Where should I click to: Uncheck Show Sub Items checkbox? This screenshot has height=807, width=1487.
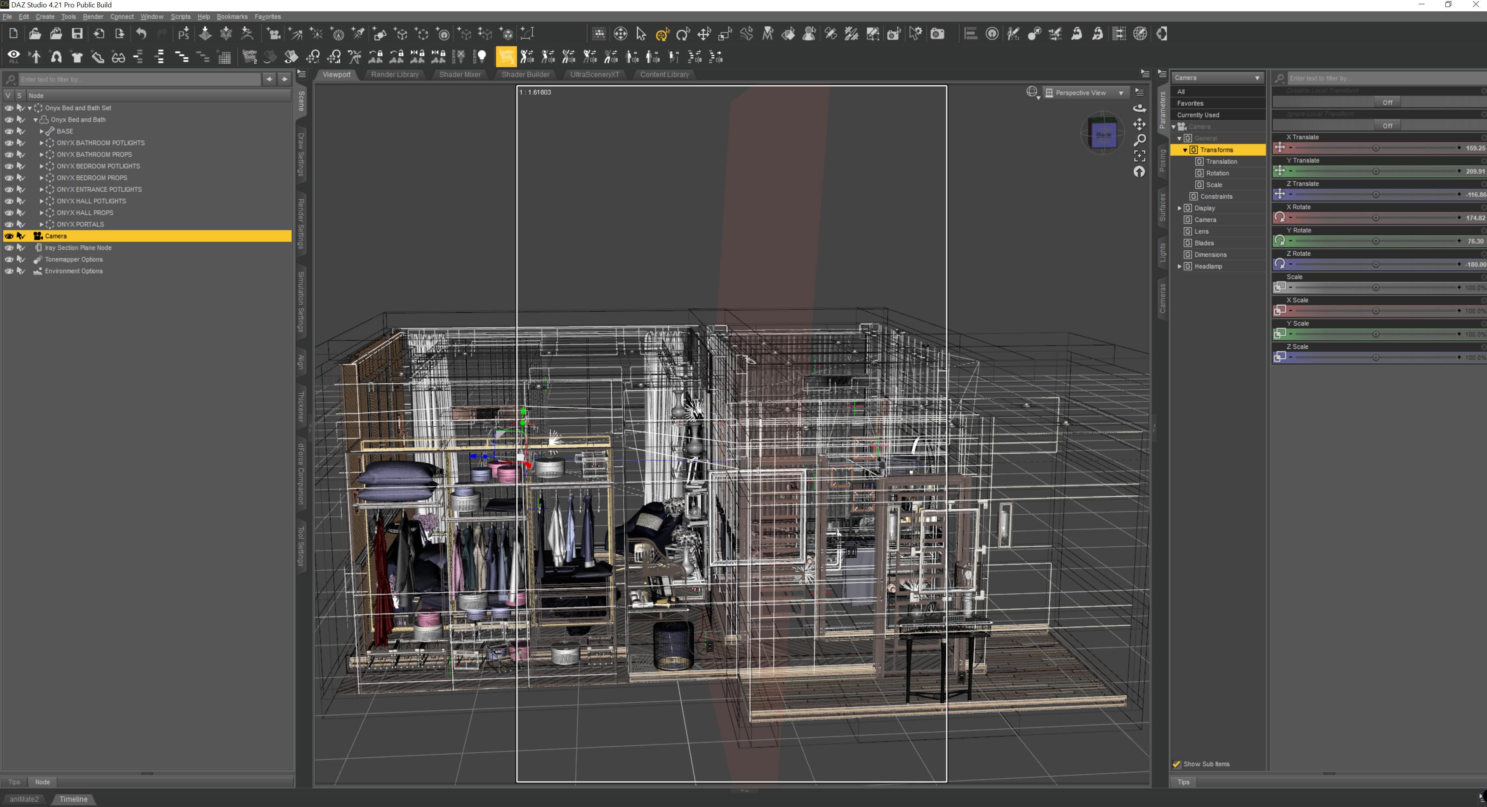click(x=1176, y=764)
